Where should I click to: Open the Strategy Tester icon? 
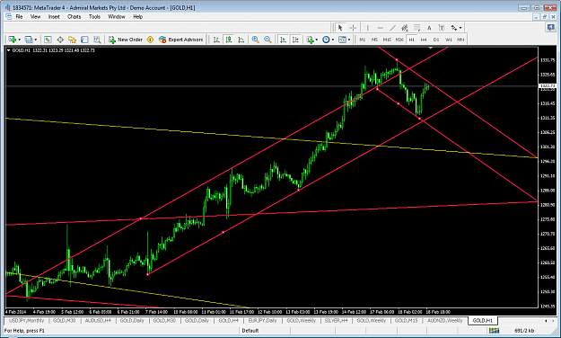[x=97, y=40]
